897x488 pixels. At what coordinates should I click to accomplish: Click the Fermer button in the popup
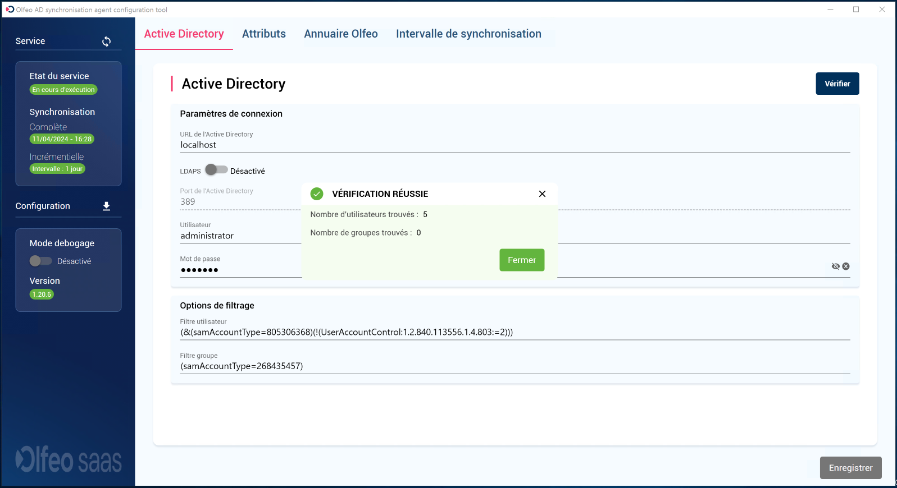521,260
